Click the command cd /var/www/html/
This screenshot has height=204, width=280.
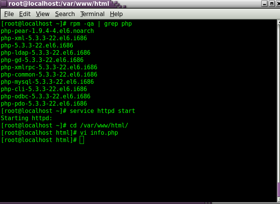tap(99, 126)
